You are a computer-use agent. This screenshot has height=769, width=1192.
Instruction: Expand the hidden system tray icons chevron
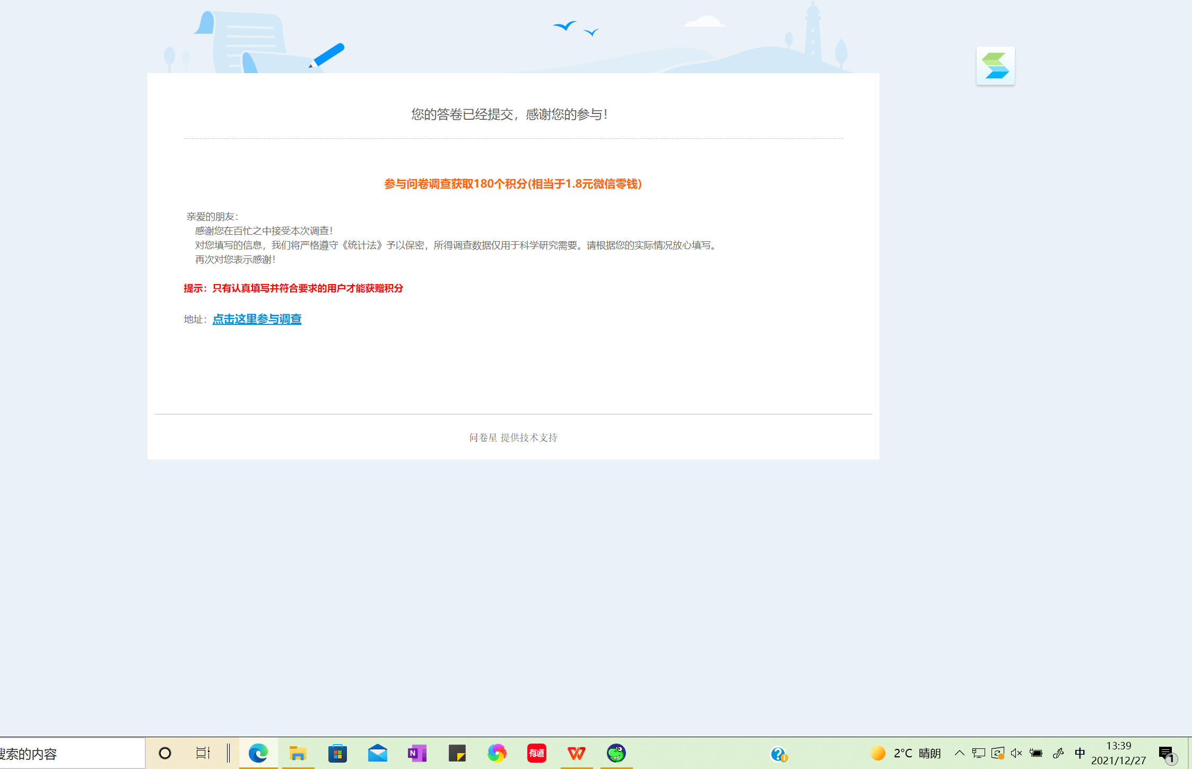[959, 753]
